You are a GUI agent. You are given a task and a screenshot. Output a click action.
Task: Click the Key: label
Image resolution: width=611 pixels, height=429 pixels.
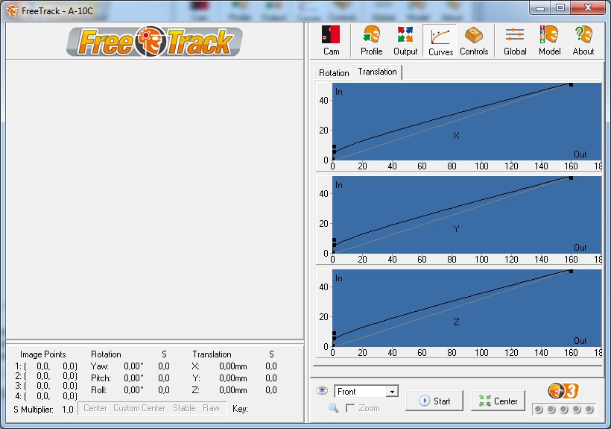click(240, 409)
